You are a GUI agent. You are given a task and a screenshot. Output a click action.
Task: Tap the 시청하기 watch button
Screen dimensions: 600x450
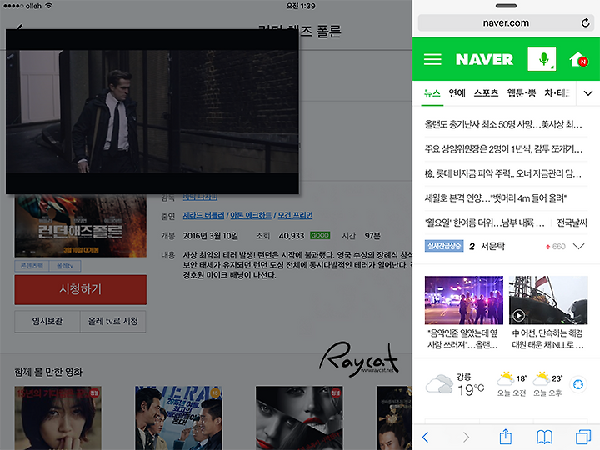pos(80,289)
